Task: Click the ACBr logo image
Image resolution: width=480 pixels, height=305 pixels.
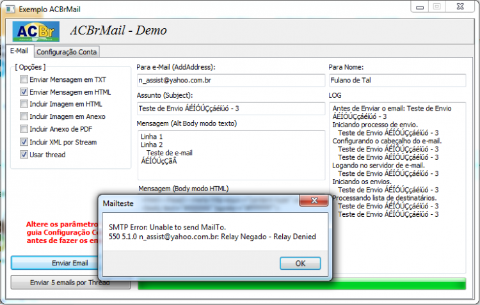Action: (x=36, y=31)
